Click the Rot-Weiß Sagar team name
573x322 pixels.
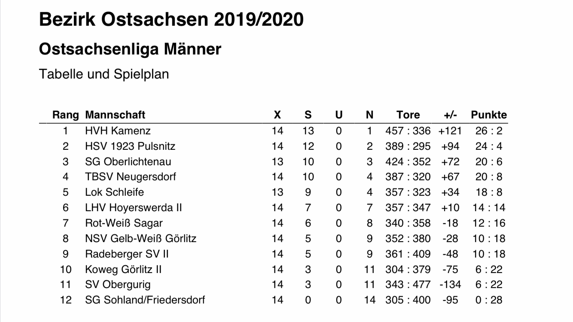coord(124,223)
